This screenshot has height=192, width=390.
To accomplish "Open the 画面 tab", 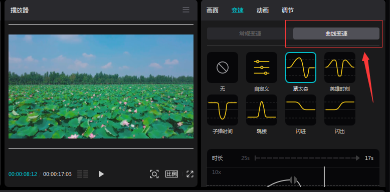I will pyautogui.click(x=213, y=10).
